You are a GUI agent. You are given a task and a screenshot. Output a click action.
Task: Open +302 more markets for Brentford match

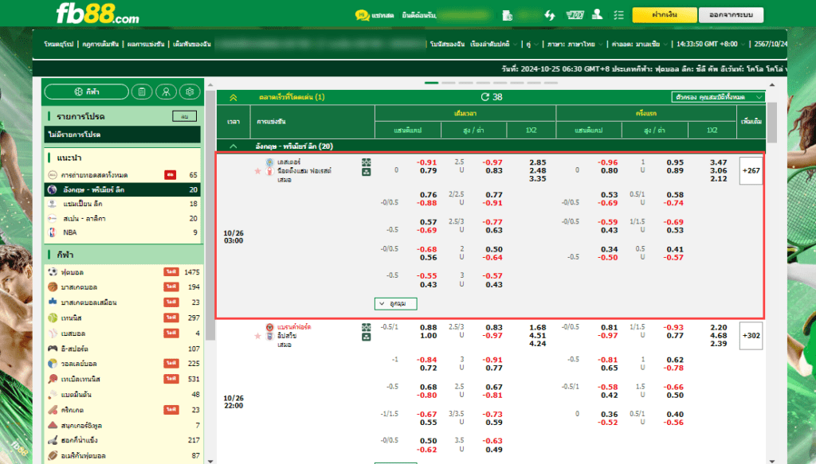point(751,336)
